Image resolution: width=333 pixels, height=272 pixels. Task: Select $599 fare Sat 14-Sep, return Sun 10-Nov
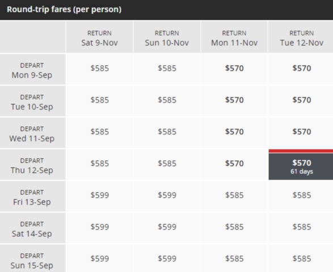[167, 227]
